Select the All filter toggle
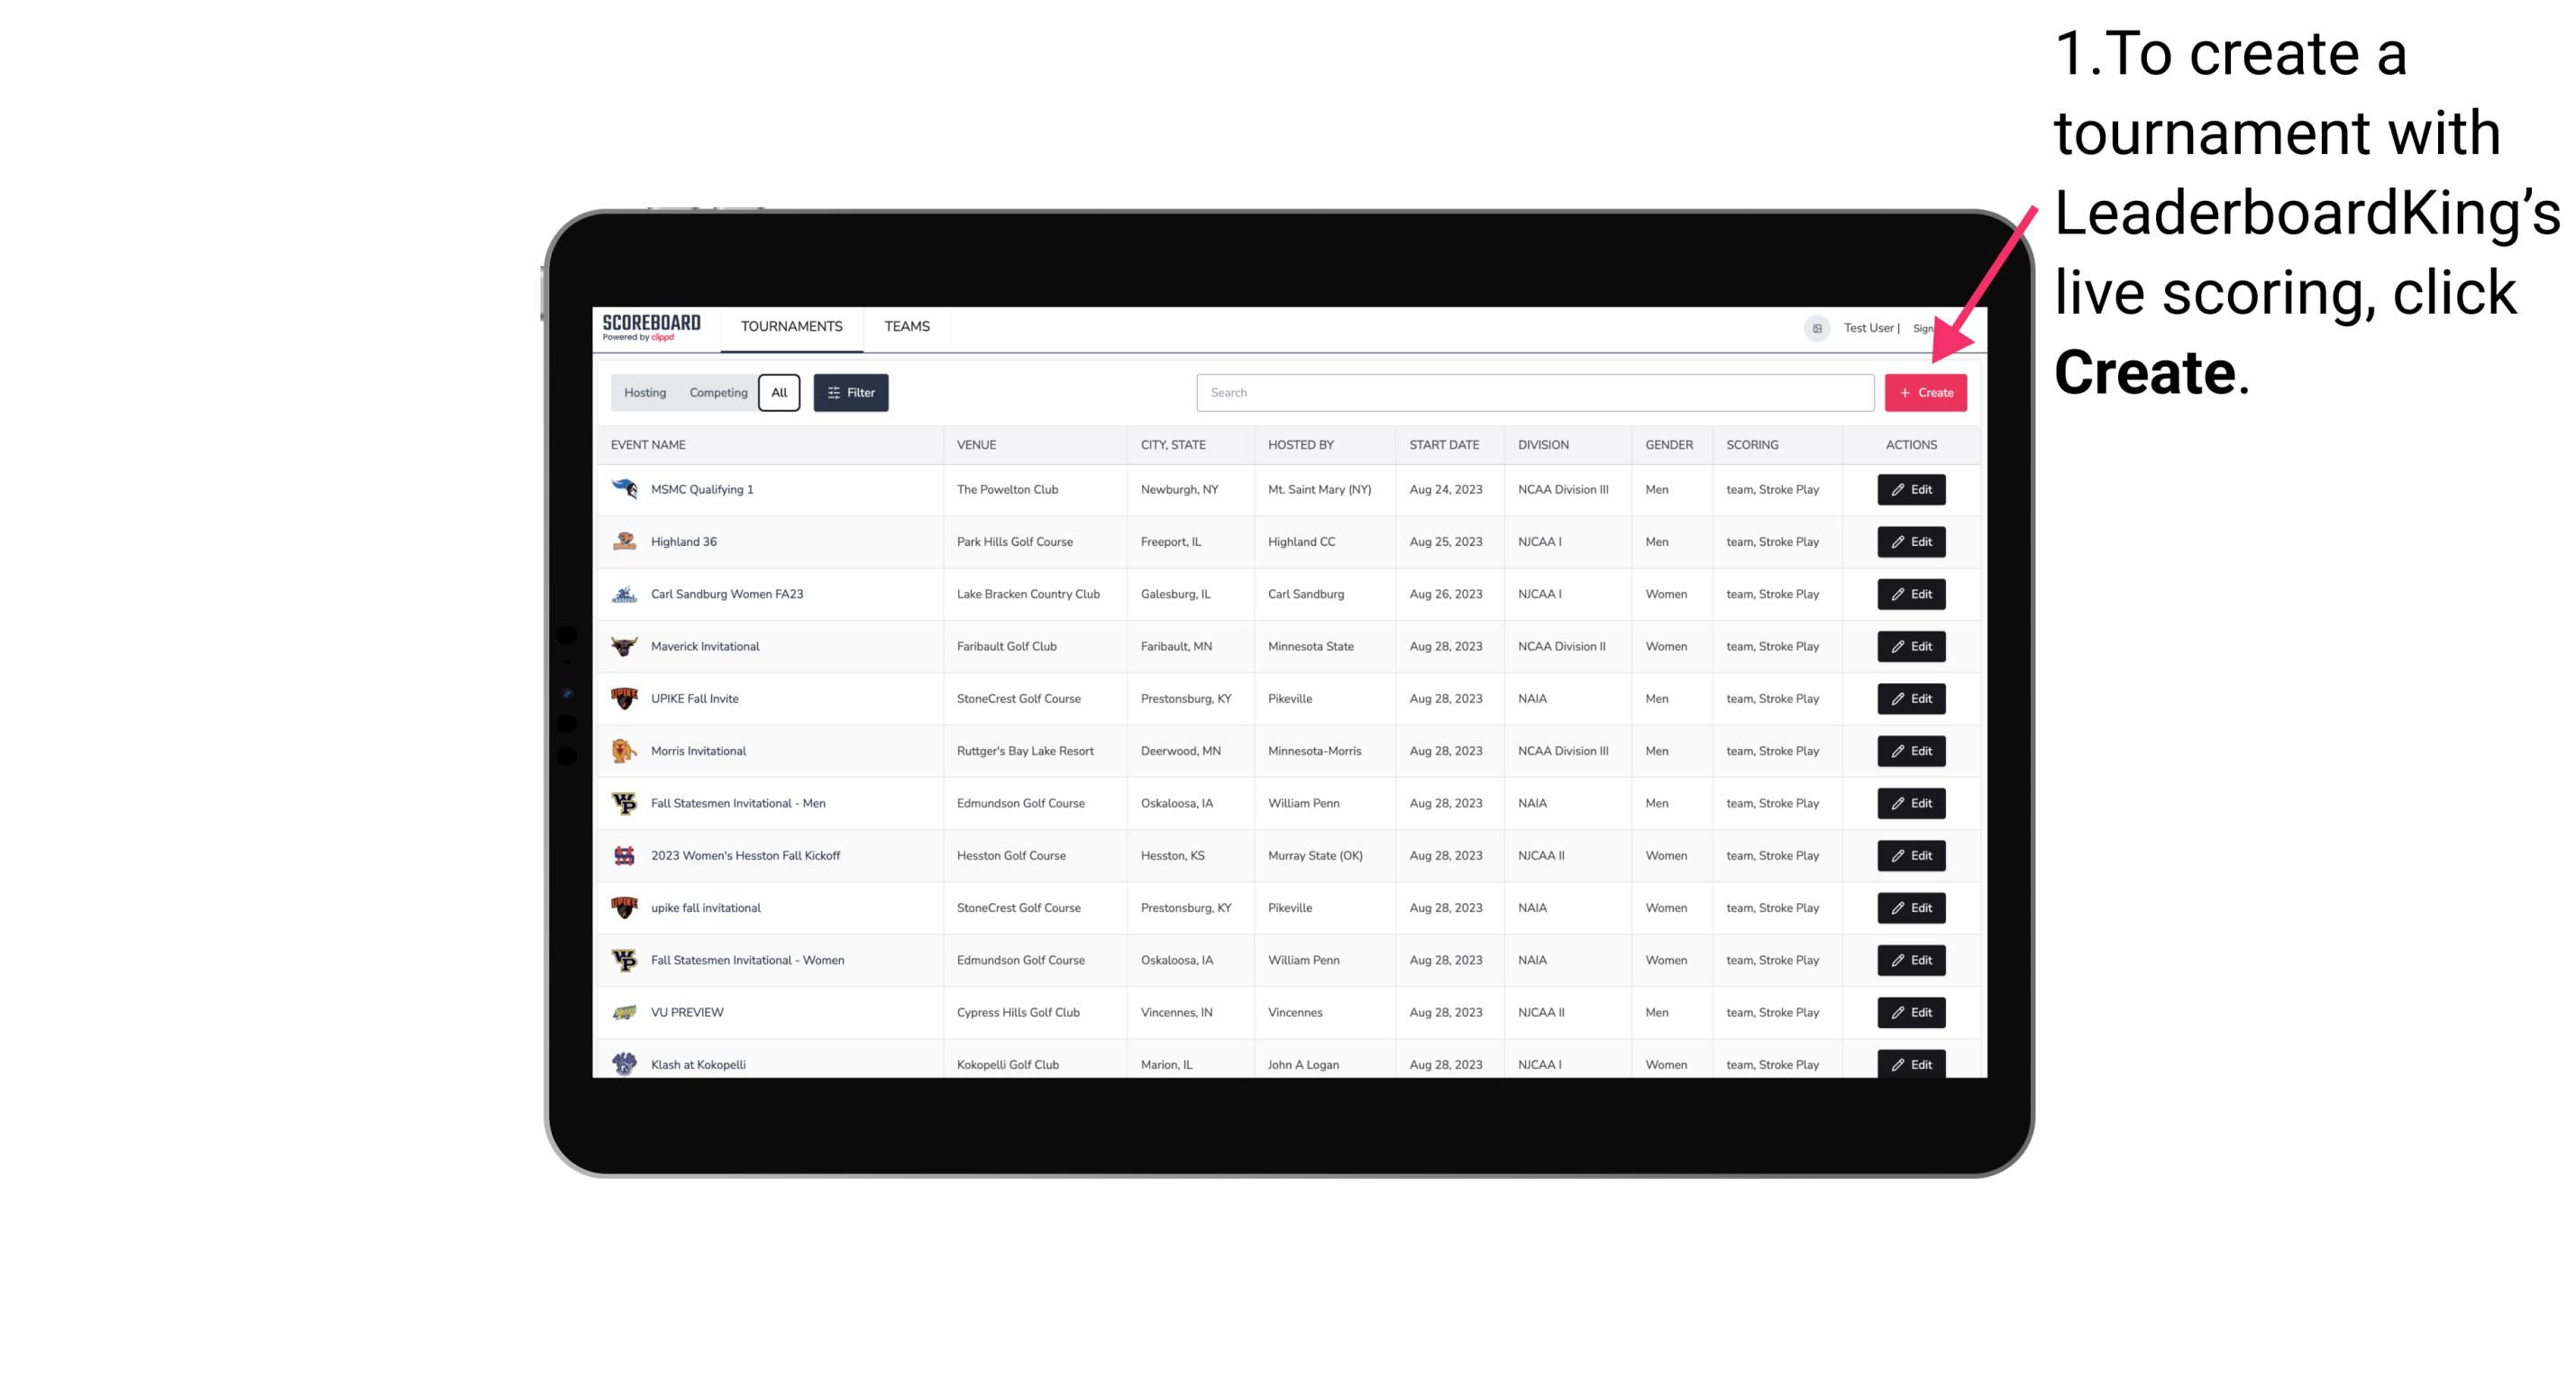Screen dimensions: 2576x1386 pos(779,393)
